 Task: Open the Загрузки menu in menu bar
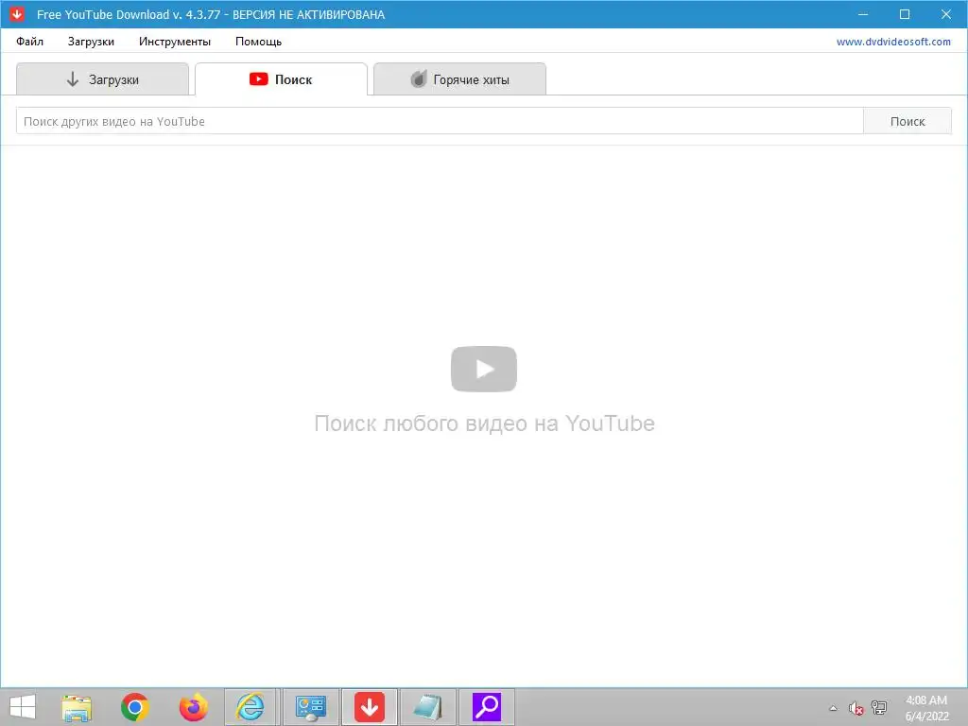91,42
